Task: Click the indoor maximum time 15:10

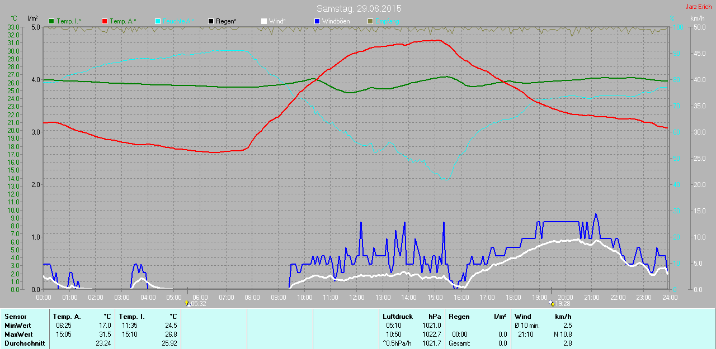Action: click(x=130, y=334)
